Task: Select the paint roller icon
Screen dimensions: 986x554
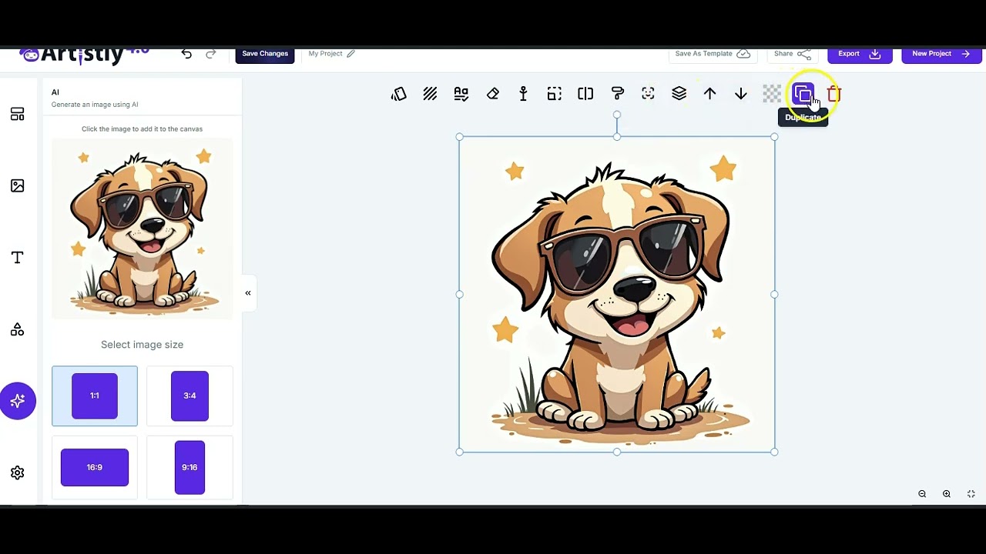Action: [x=617, y=94]
